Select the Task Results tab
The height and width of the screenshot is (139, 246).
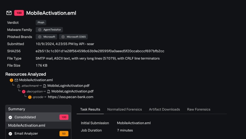pos(90,109)
